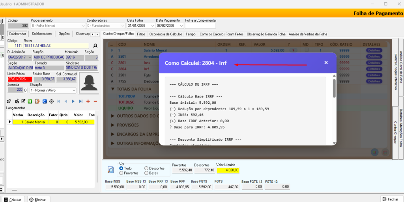The height and width of the screenshot is (202, 404).
Task: Select the Tudo radio option
Action: 121,168
